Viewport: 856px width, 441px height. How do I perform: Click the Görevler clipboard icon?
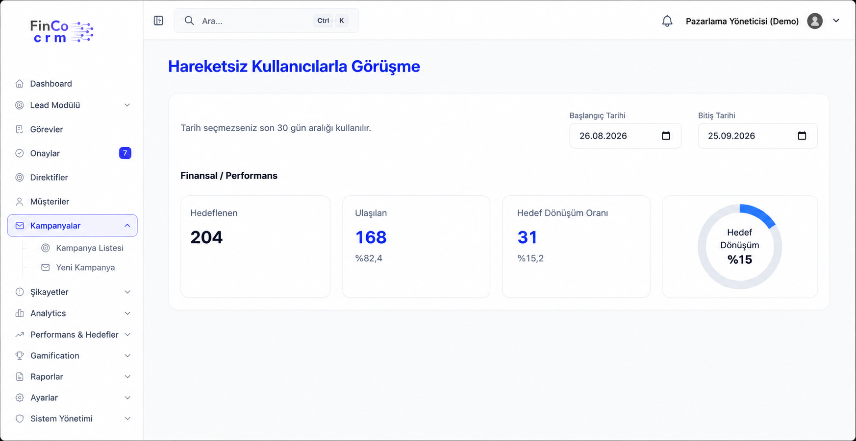coord(20,129)
